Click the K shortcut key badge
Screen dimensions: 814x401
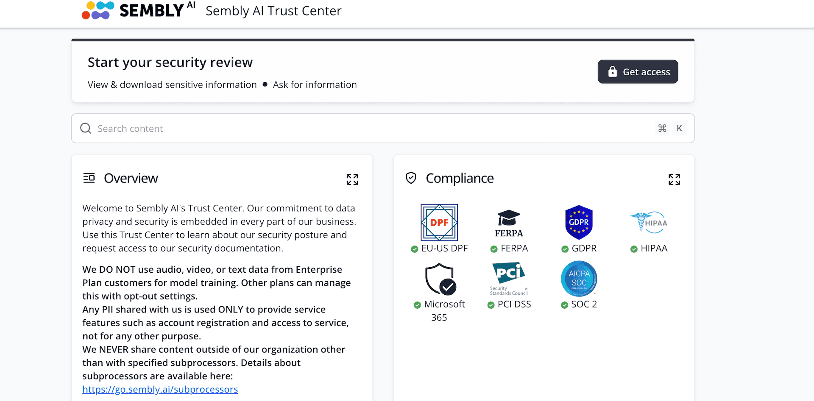(x=679, y=128)
